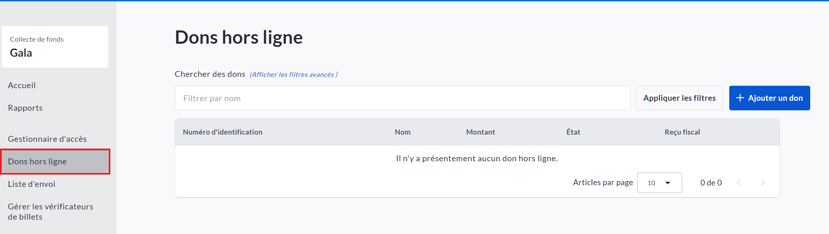829x234 pixels.
Task: Open Gérer les vérificateurs de billets
Action: (50, 211)
